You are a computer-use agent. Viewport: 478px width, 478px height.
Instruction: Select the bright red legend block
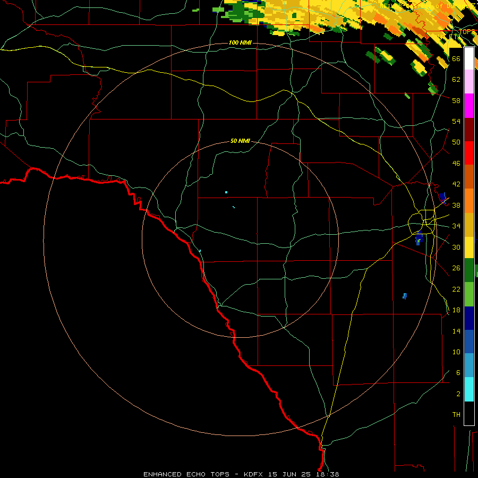[x=469, y=153]
